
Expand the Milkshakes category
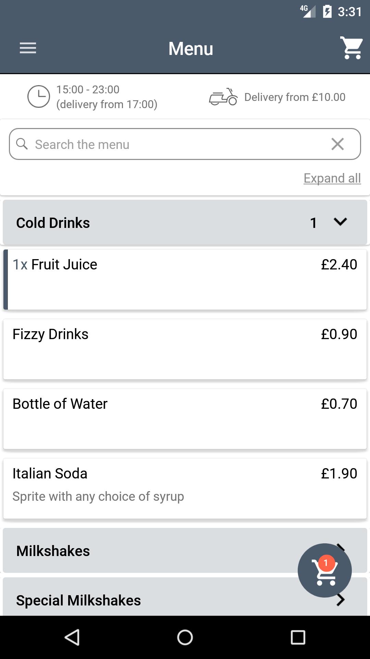tap(137, 551)
